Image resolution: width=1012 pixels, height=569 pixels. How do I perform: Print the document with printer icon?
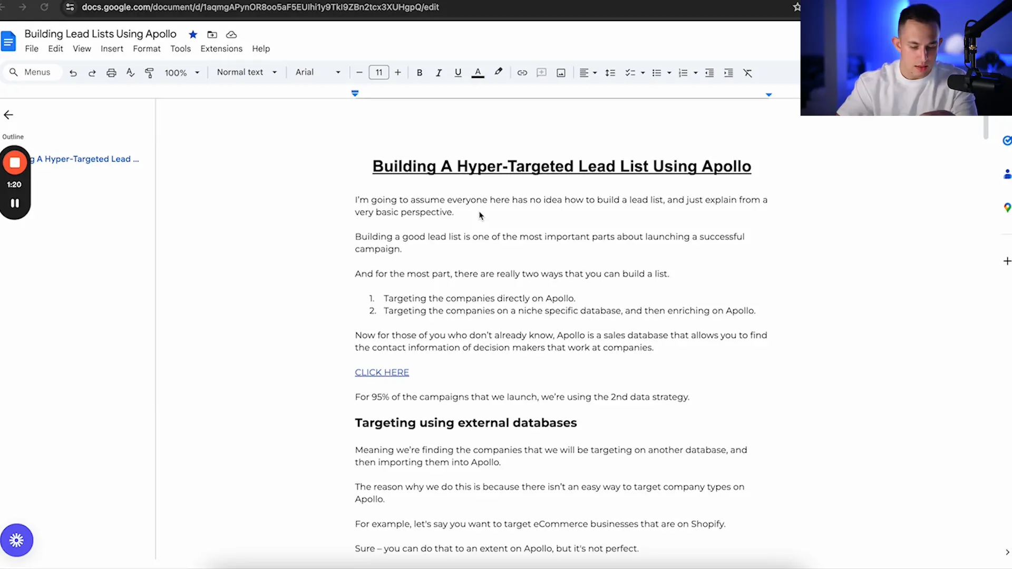[x=111, y=73]
